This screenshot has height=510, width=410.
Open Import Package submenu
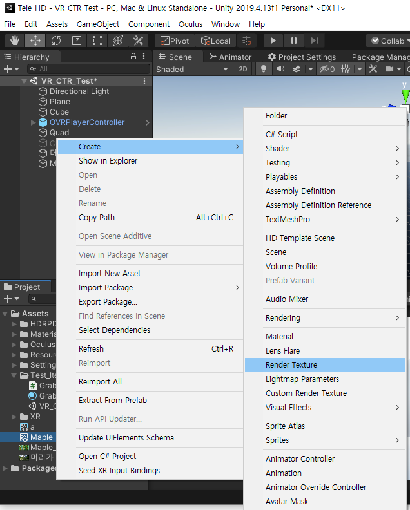(x=150, y=288)
